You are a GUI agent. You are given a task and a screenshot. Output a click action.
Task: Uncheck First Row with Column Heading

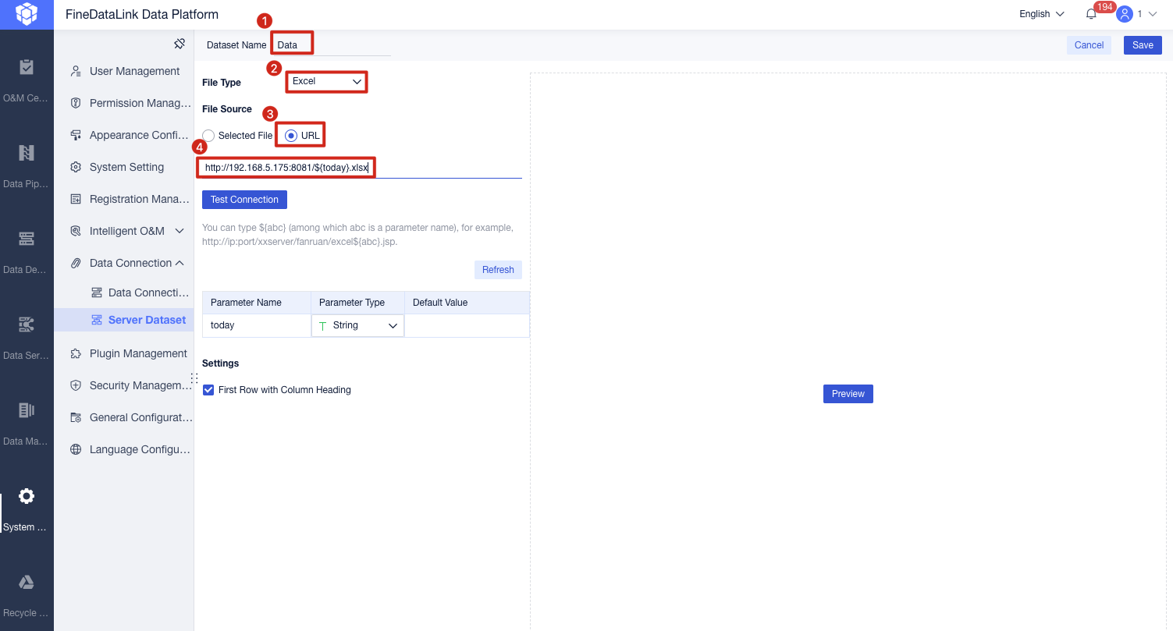coord(208,390)
